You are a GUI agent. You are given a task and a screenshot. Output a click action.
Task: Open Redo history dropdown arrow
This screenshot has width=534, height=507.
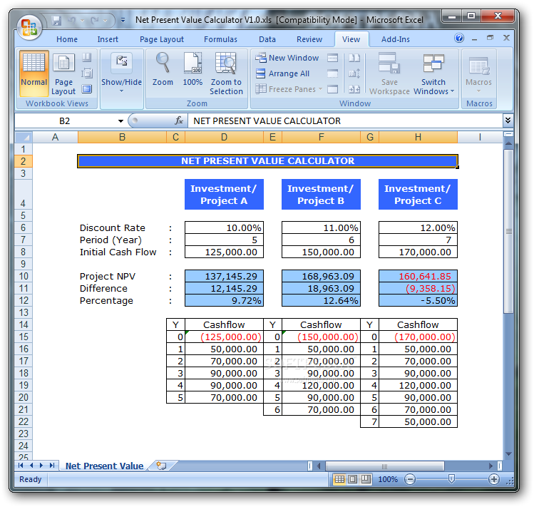(x=106, y=21)
